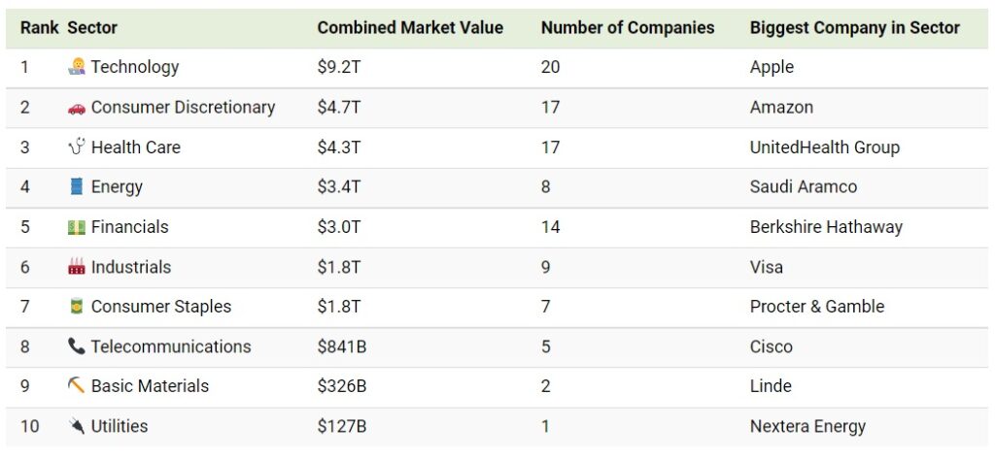Click the Combined Market Value header
995x460 pixels.
tap(410, 28)
